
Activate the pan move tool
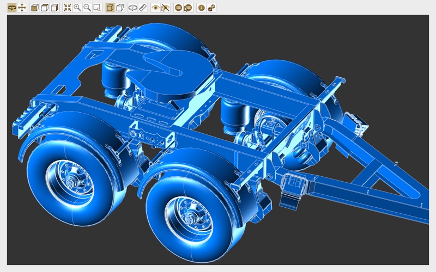click(22, 8)
